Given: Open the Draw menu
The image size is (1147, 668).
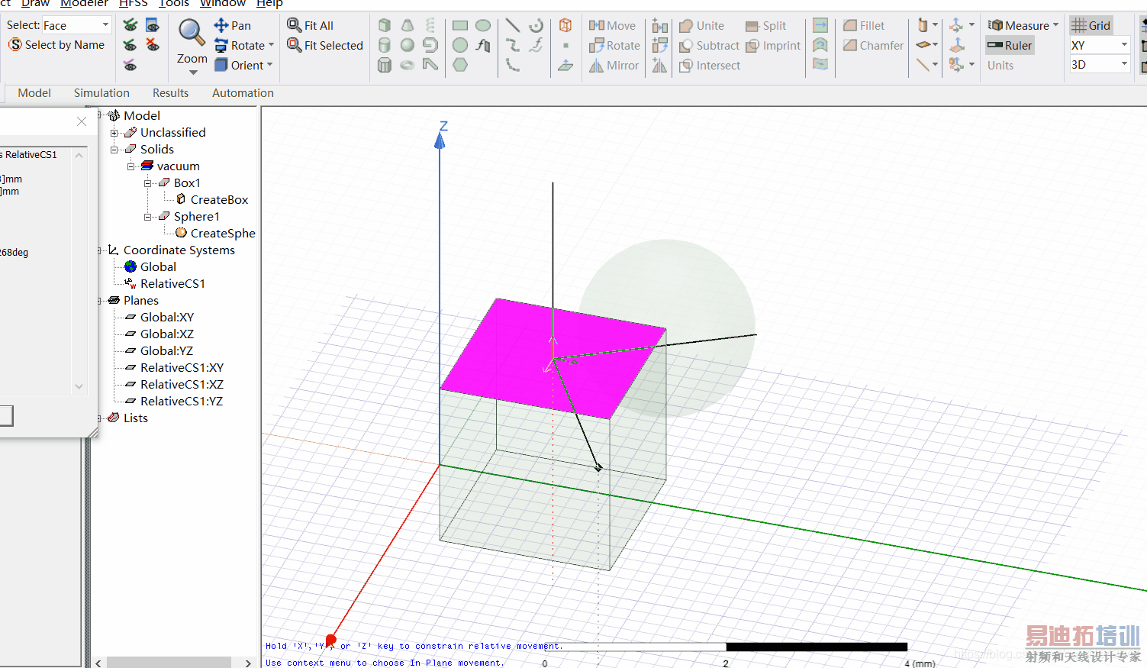Looking at the screenshot, I should click(x=35, y=4).
